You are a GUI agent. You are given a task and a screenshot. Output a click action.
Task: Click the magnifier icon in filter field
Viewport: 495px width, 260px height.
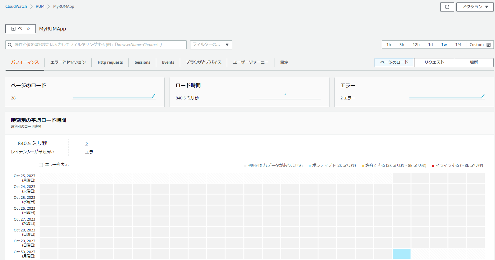click(x=10, y=45)
